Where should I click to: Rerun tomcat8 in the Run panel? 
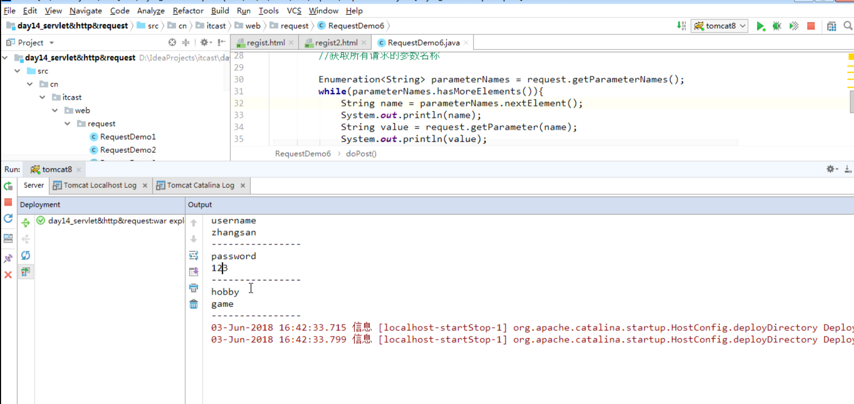point(8,186)
